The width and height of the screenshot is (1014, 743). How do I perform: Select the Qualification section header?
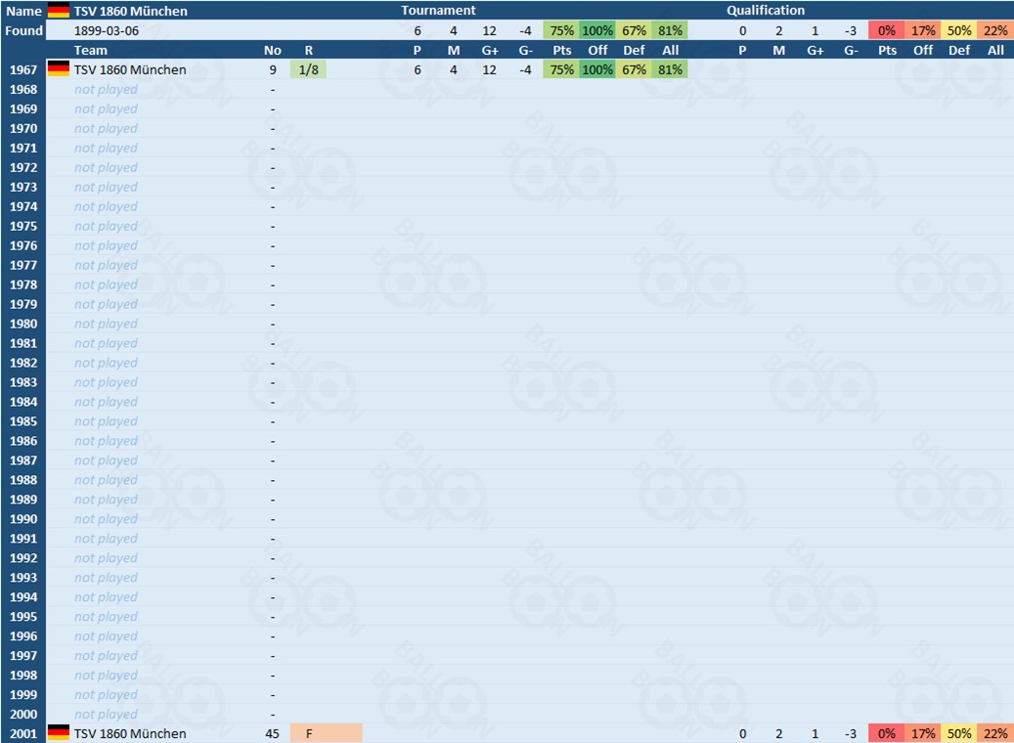[x=766, y=11]
